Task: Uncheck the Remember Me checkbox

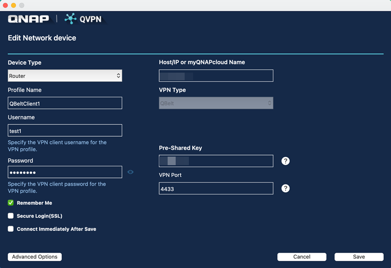Action: point(11,203)
